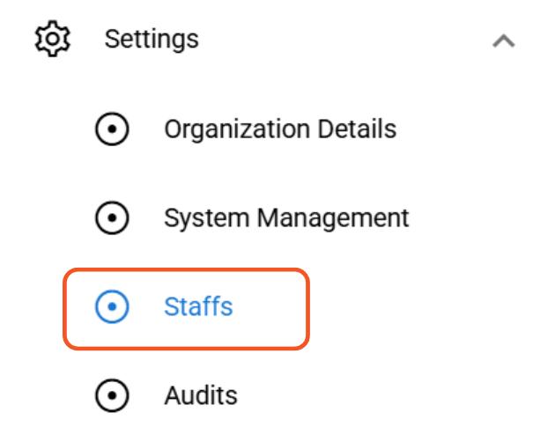Select the radio-style bullet for System Management
This screenshot has width=548, height=442.
click(112, 217)
